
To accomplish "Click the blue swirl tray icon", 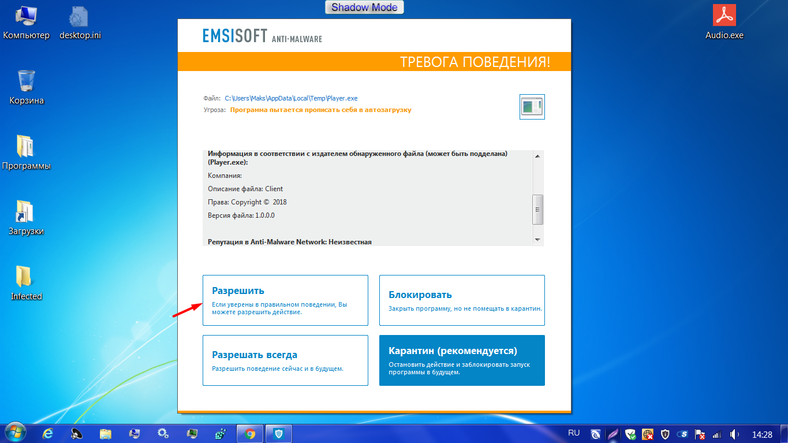I will [x=596, y=434].
